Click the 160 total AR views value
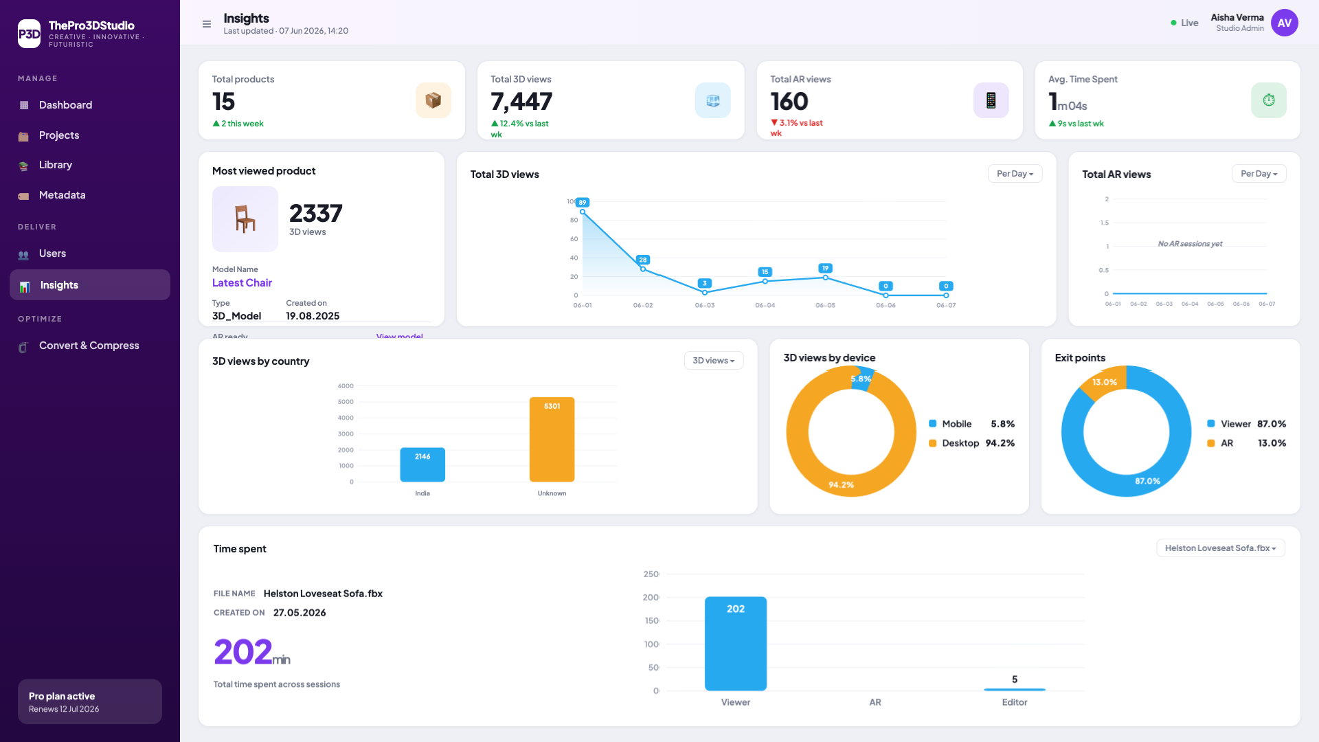This screenshot has height=742, width=1319. pos(789,102)
